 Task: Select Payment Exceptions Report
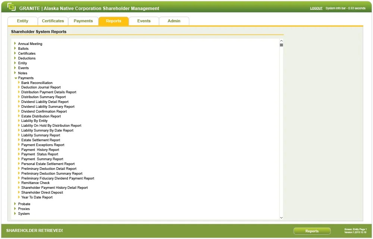[x=43, y=145]
